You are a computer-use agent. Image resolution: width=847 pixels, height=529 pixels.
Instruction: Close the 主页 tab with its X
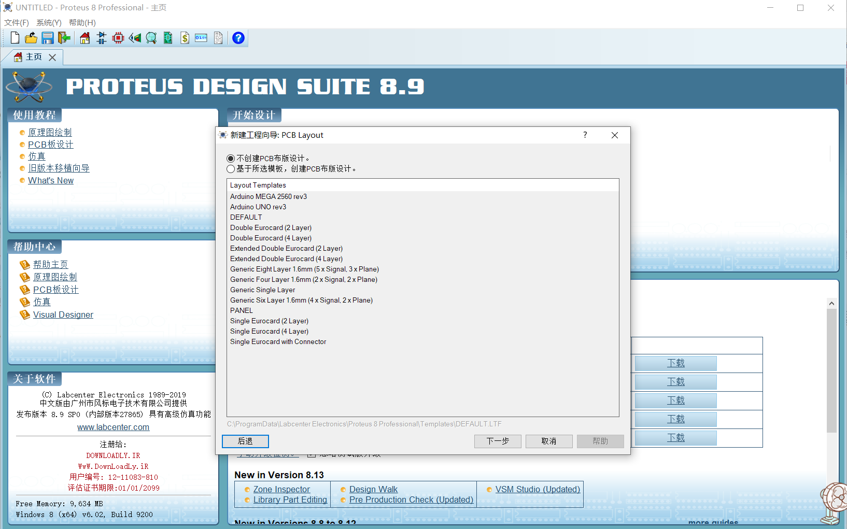[52, 58]
